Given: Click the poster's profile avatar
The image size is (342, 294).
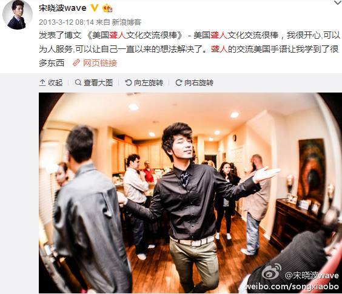Looking at the screenshot, I should [x=18, y=15].
